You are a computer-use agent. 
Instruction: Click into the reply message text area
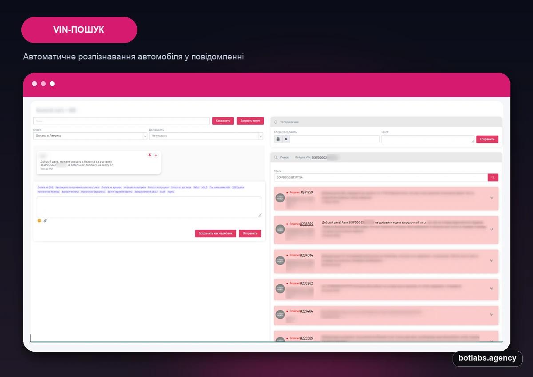149,207
